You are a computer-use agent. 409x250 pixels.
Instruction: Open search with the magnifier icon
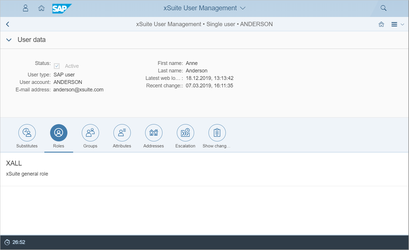pyautogui.click(x=383, y=8)
